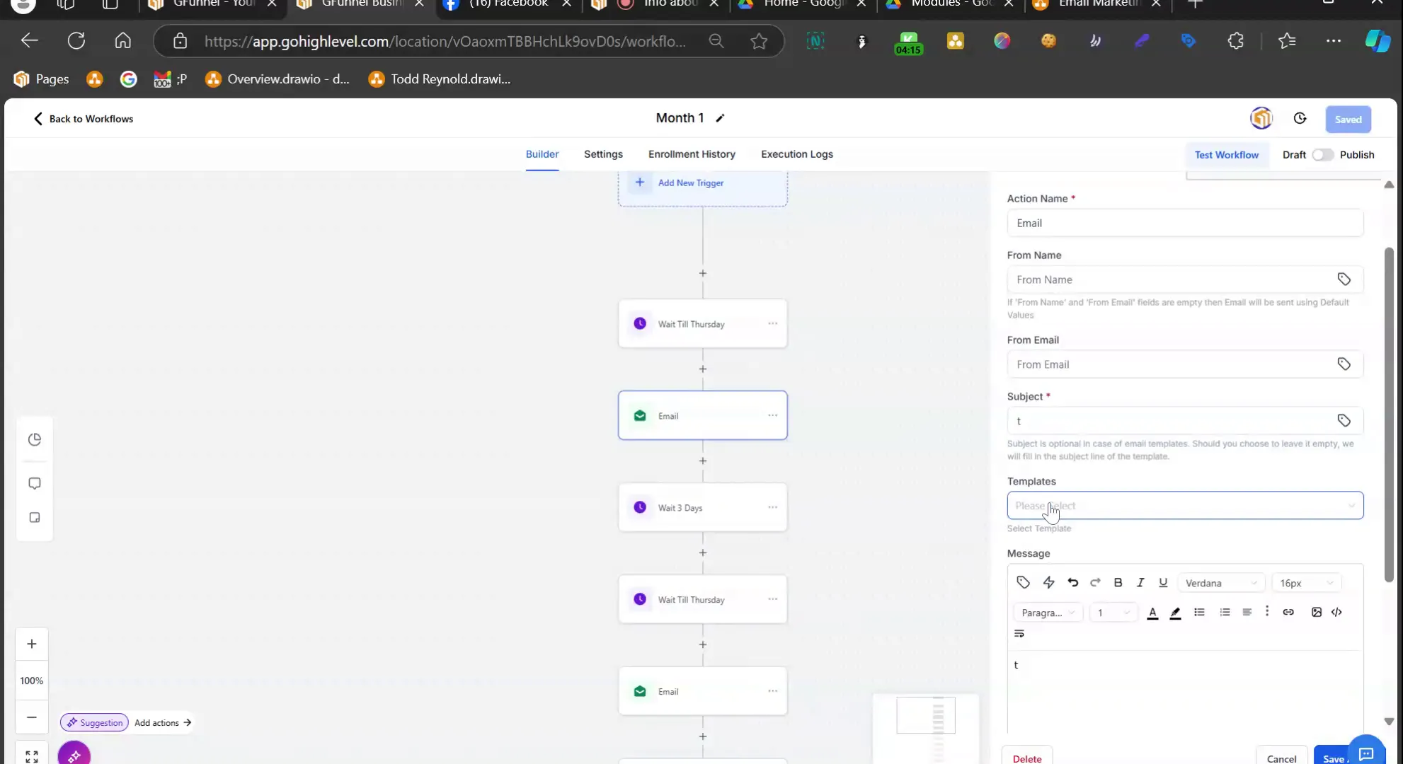Open text alignment options in editor
1403x764 pixels.
pos(1247,612)
